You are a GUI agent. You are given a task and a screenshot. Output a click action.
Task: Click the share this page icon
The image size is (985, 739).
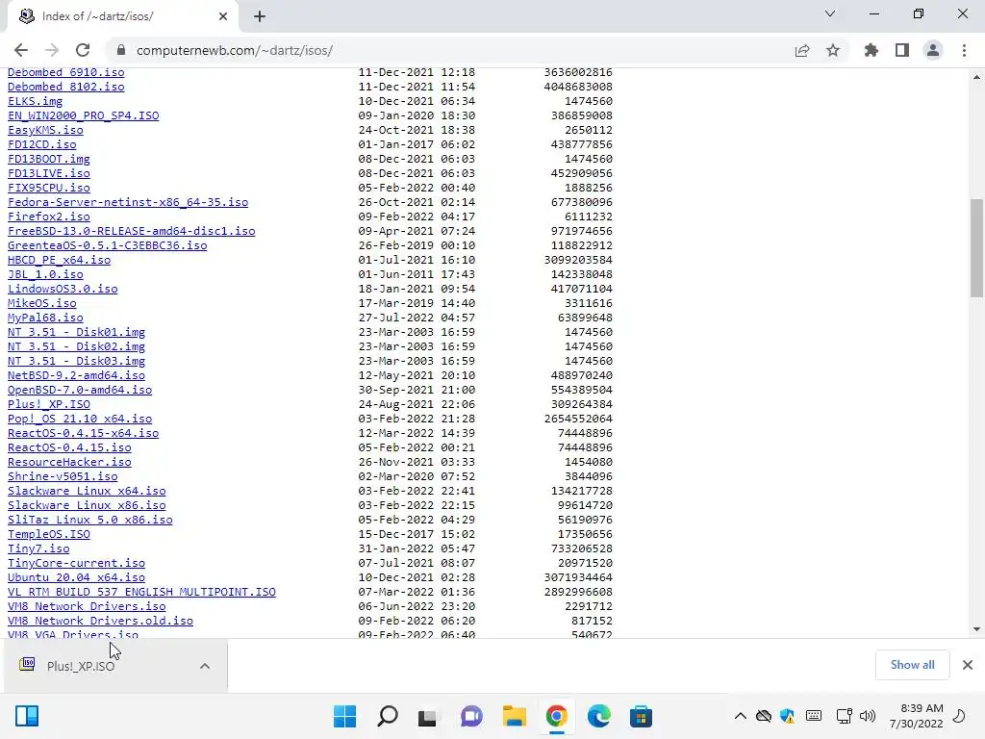coord(802,50)
